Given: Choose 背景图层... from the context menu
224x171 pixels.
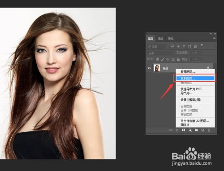Looking at the screenshot, I should tap(195, 72).
